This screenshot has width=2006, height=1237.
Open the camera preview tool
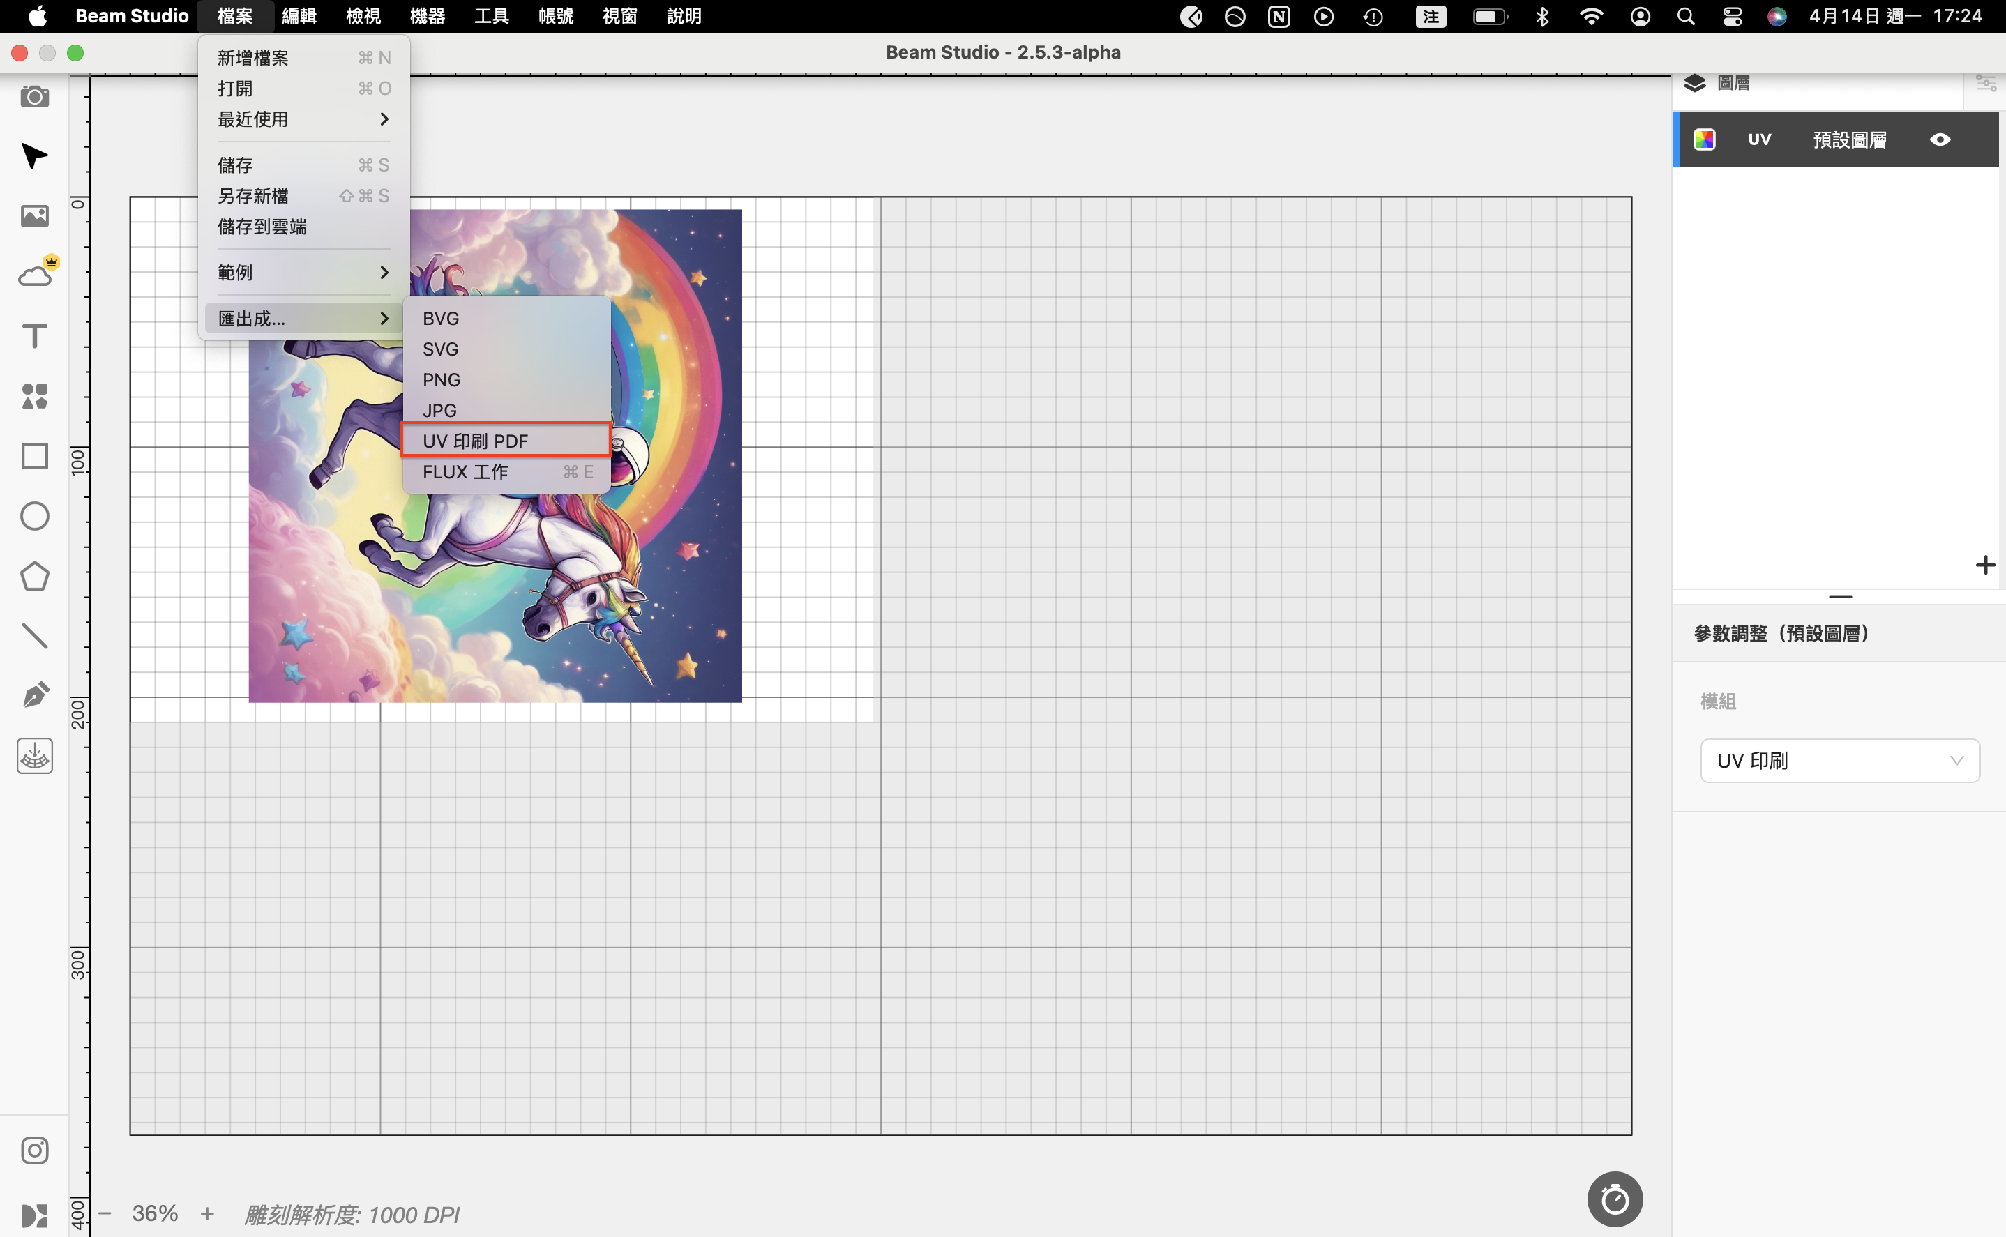pos(34,96)
